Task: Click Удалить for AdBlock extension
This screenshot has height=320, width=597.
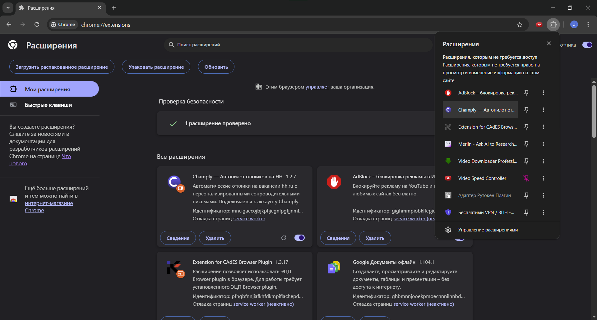Action: tap(375, 238)
